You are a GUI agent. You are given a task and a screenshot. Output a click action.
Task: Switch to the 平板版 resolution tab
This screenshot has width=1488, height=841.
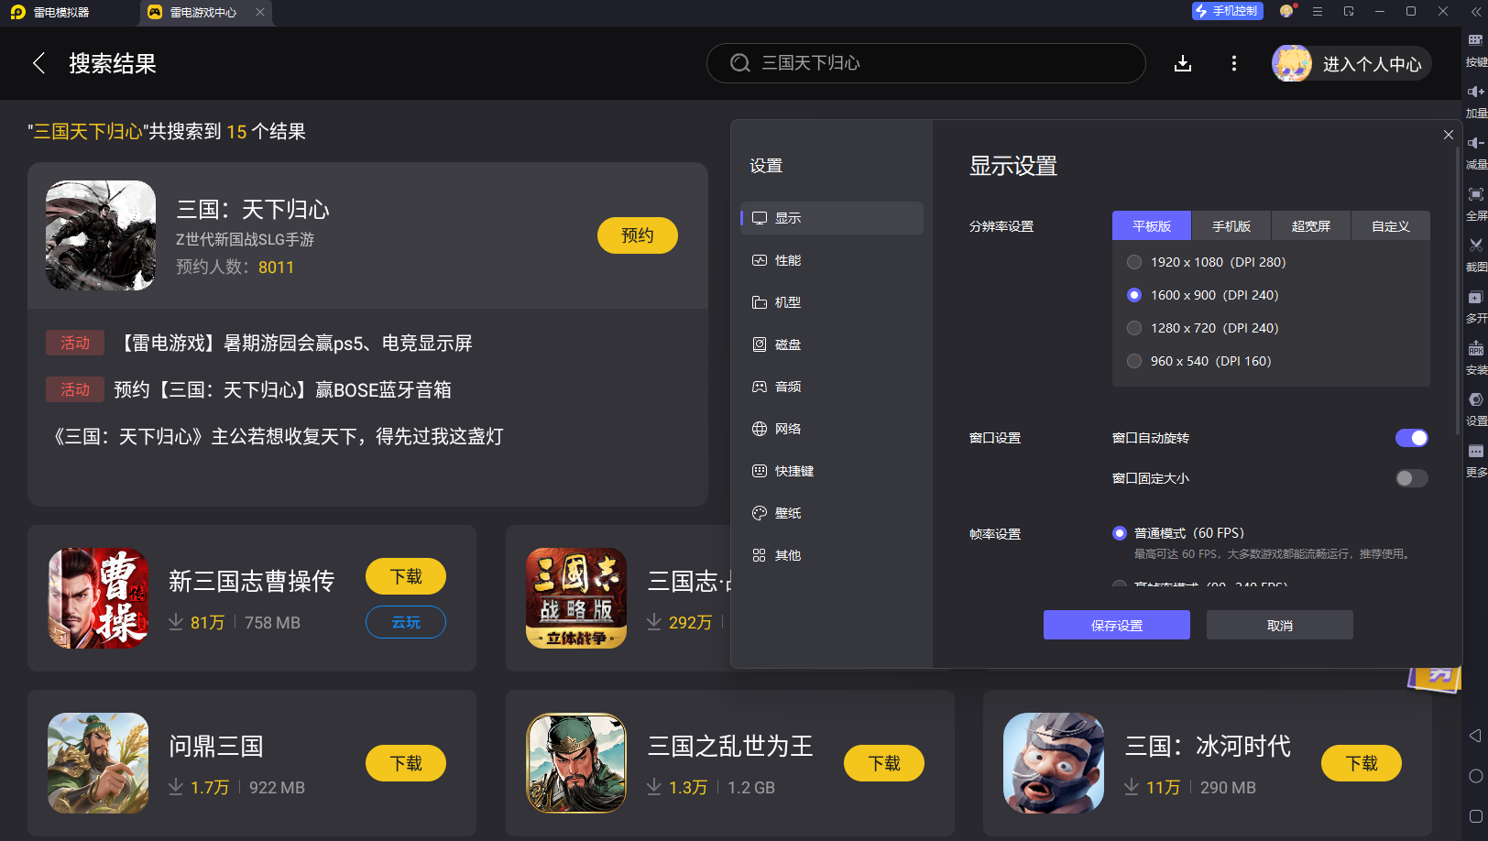1152,225
